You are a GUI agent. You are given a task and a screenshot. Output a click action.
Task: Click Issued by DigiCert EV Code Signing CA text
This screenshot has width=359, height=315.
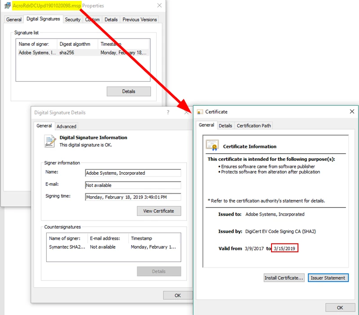click(280, 231)
